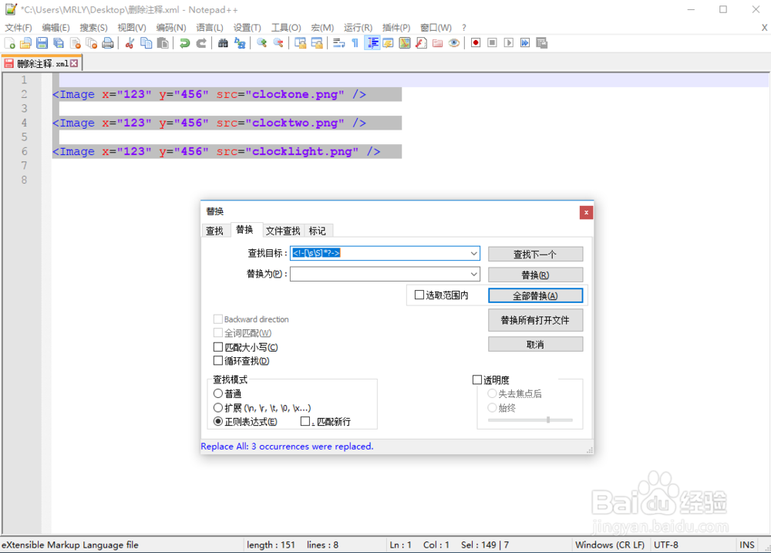771x553 pixels.
Task: Undo the last edit via toolbar arrow
Action: (x=183, y=43)
